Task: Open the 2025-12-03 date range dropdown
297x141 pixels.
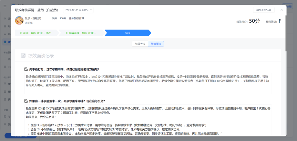Action: click(x=78, y=10)
